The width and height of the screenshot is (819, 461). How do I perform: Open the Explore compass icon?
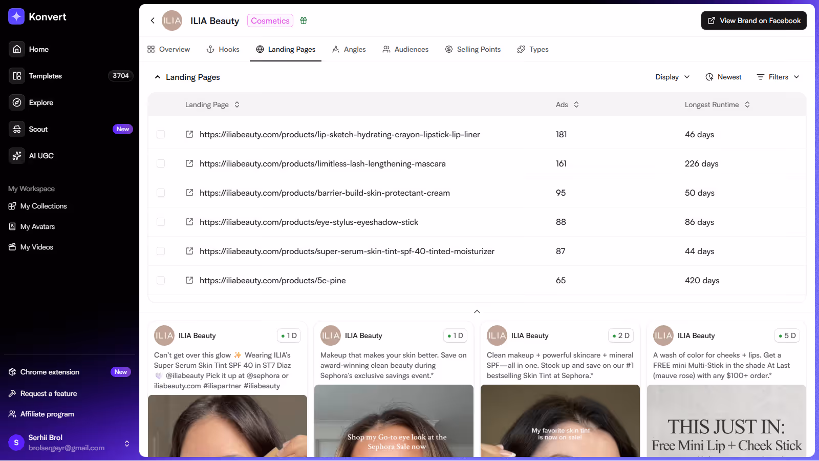pos(17,102)
